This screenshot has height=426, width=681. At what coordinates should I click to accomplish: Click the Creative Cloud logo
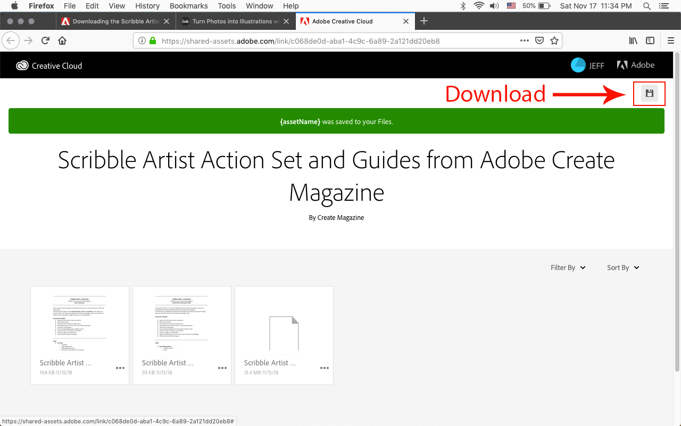tap(22, 66)
